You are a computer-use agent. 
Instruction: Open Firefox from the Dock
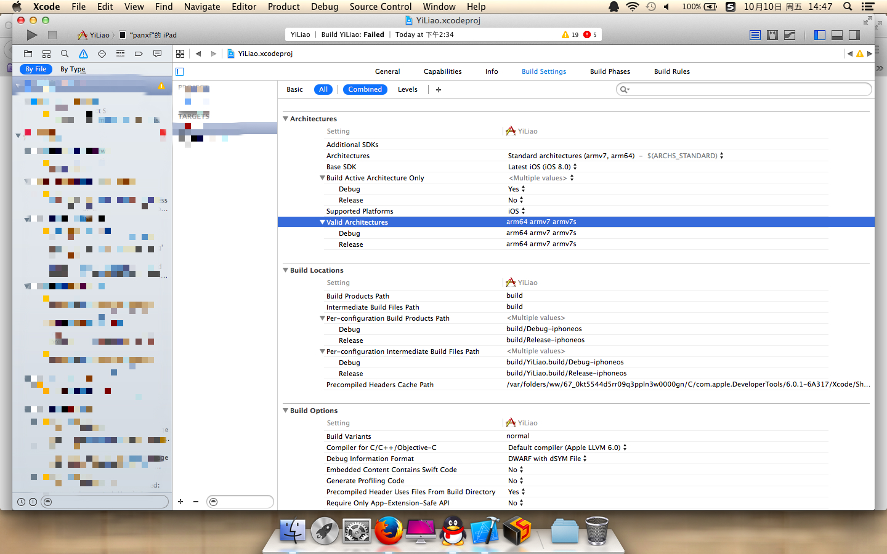pyautogui.click(x=389, y=531)
